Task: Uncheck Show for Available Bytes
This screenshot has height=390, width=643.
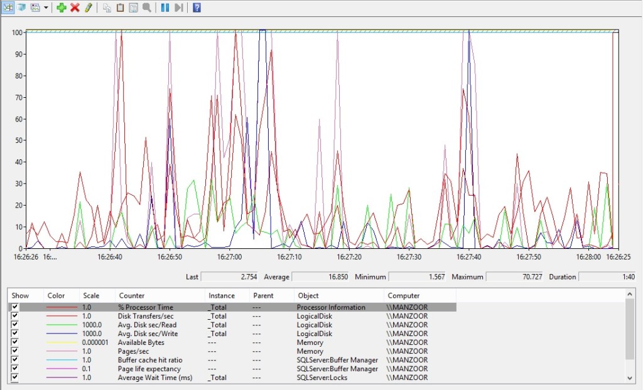Action: [15, 342]
